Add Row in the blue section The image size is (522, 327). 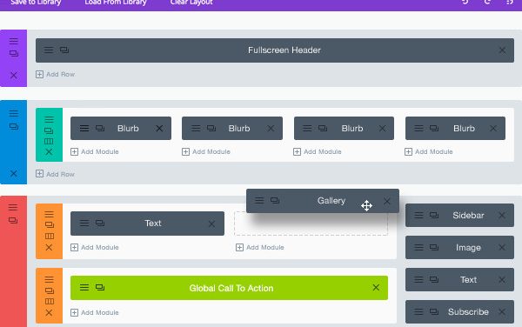coord(56,174)
